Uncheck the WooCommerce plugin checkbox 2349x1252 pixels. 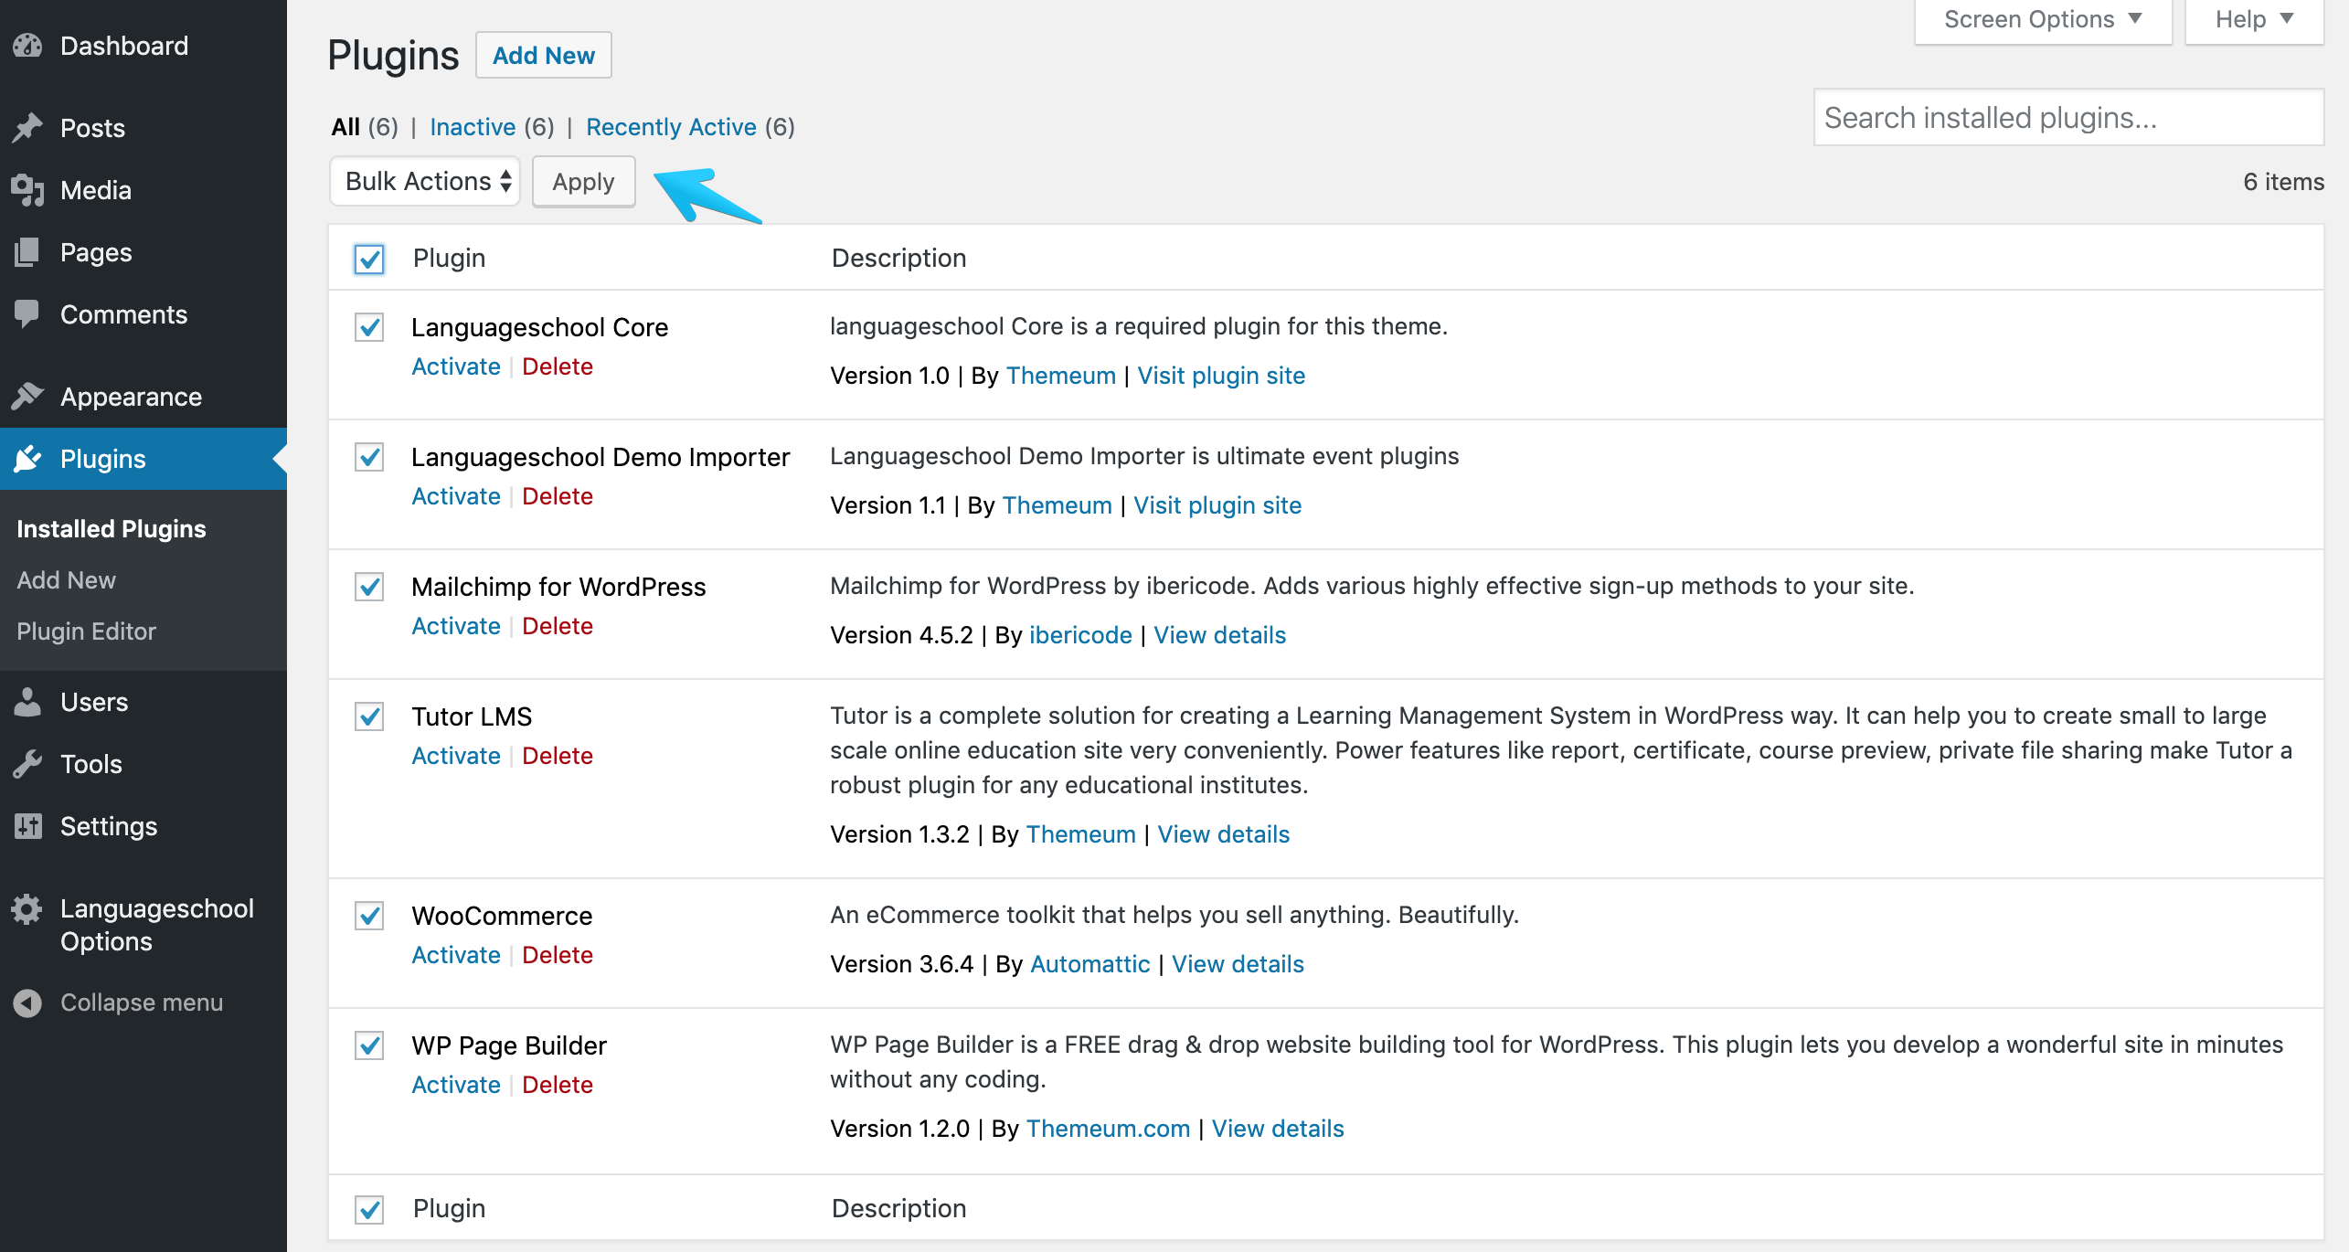(x=369, y=916)
